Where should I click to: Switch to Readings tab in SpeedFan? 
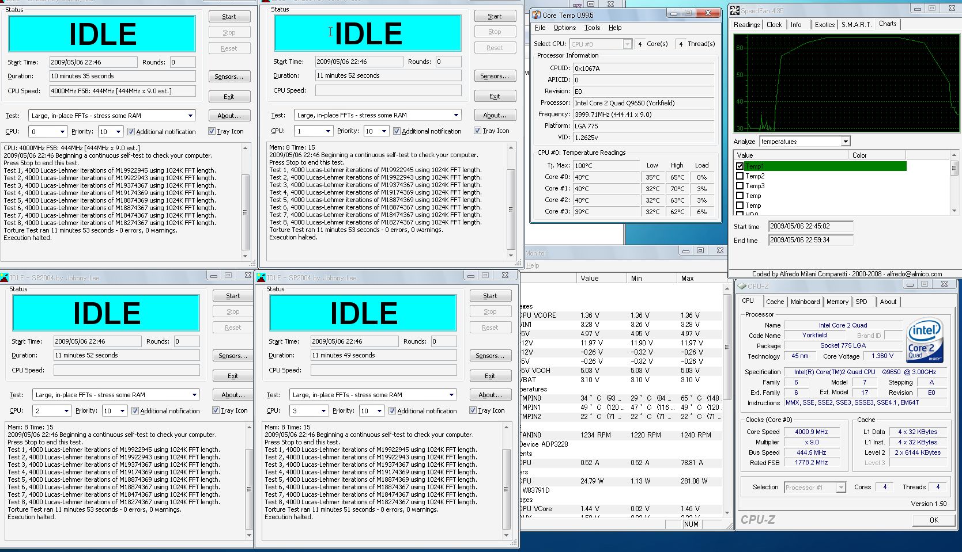coord(746,25)
